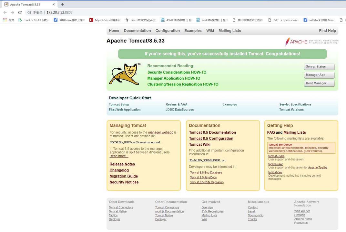346x232 pixels.
Task: Open the Apache Home footer link
Action: click(x=303, y=219)
